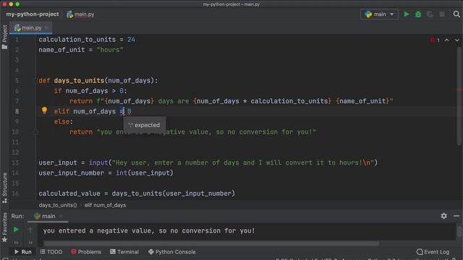Viewport: 463px width, 260px height.
Task: Open Search Everywhere magnifier icon
Action: point(456,14)
